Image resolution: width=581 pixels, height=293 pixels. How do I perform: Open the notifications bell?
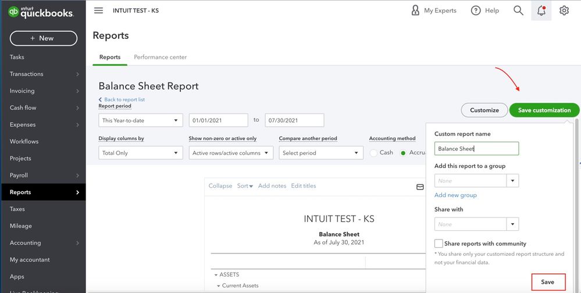click(541, 10)
